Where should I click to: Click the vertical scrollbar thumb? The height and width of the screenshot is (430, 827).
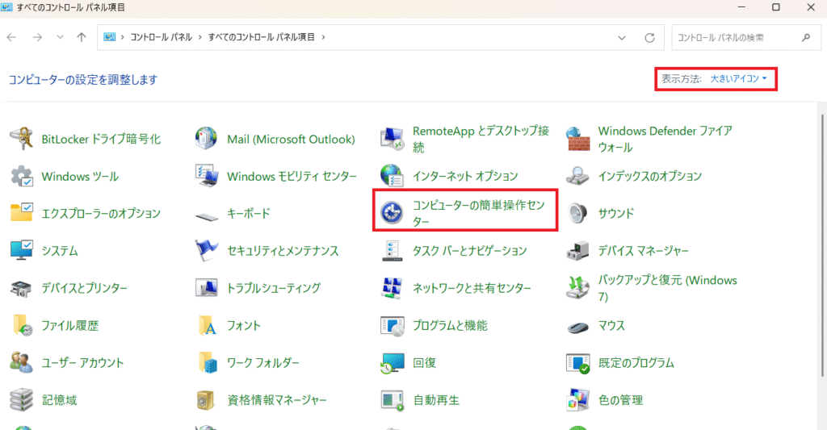click(822, 245)
